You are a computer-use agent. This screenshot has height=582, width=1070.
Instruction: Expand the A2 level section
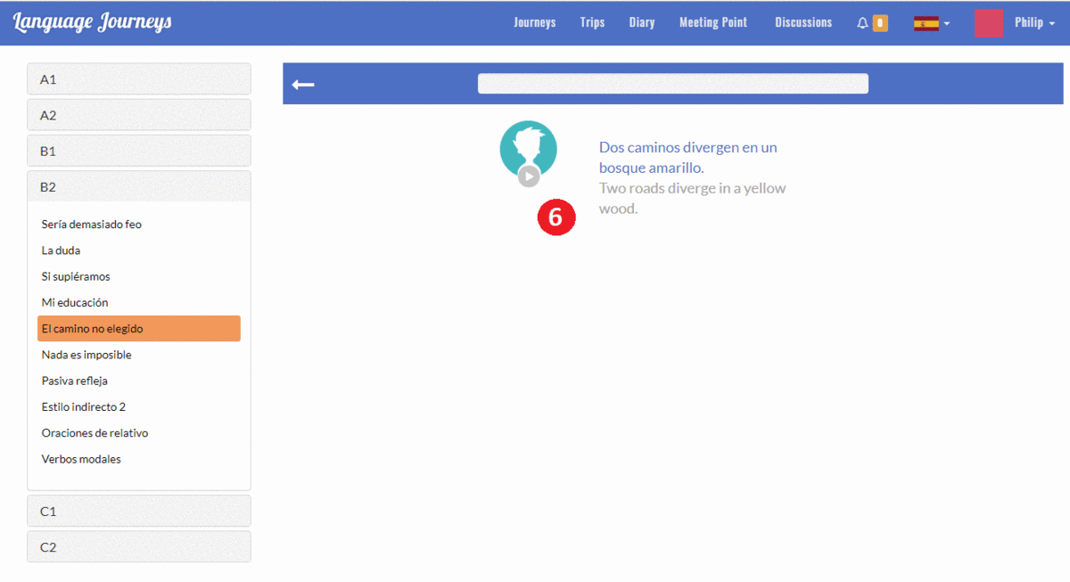[x=139, y=115]
